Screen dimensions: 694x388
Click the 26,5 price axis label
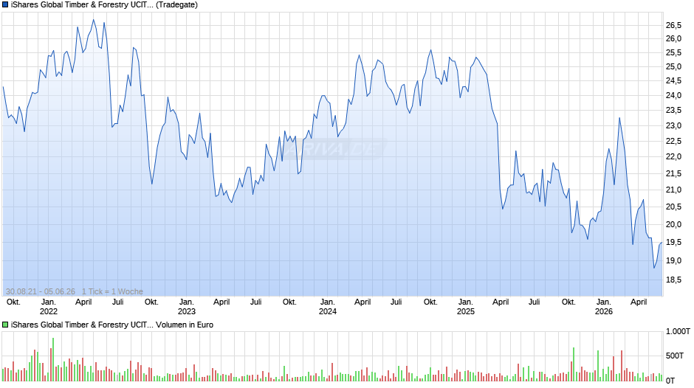tap(673, 26)
